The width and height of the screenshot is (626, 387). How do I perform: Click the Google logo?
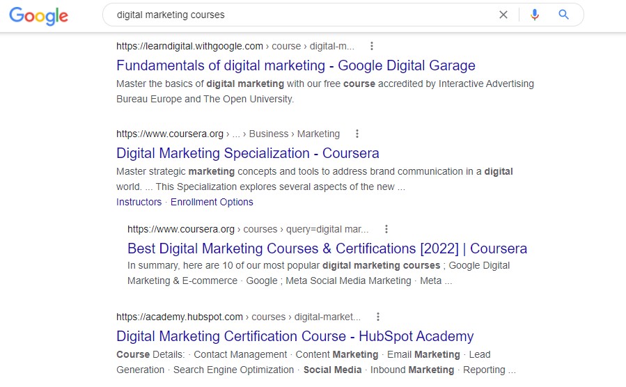click(x=39, y=15)
